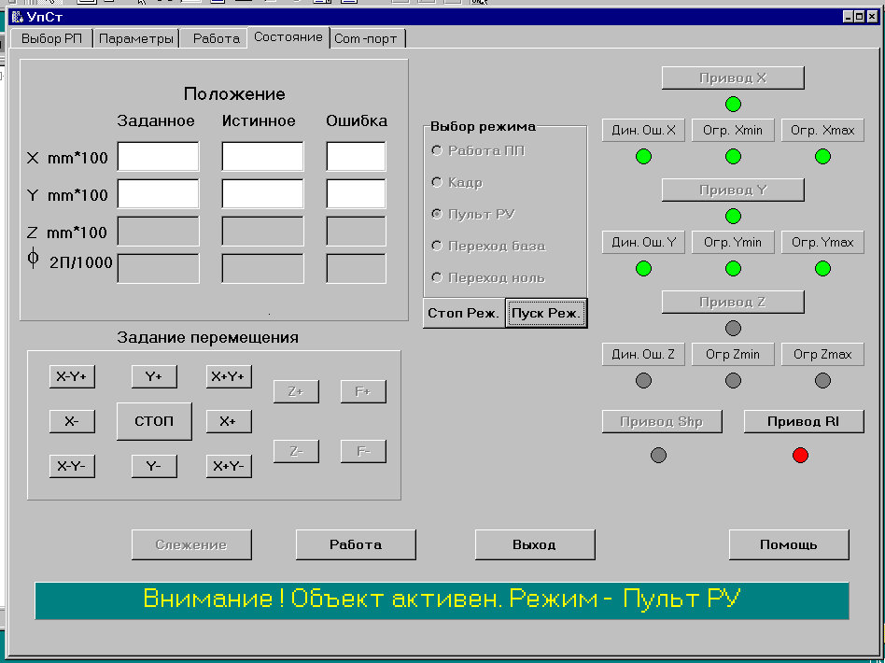This screenshot has width=885, height=663.
Task: Click the X-Y+ diagonal move button
Action: click(x=72, y=376)
